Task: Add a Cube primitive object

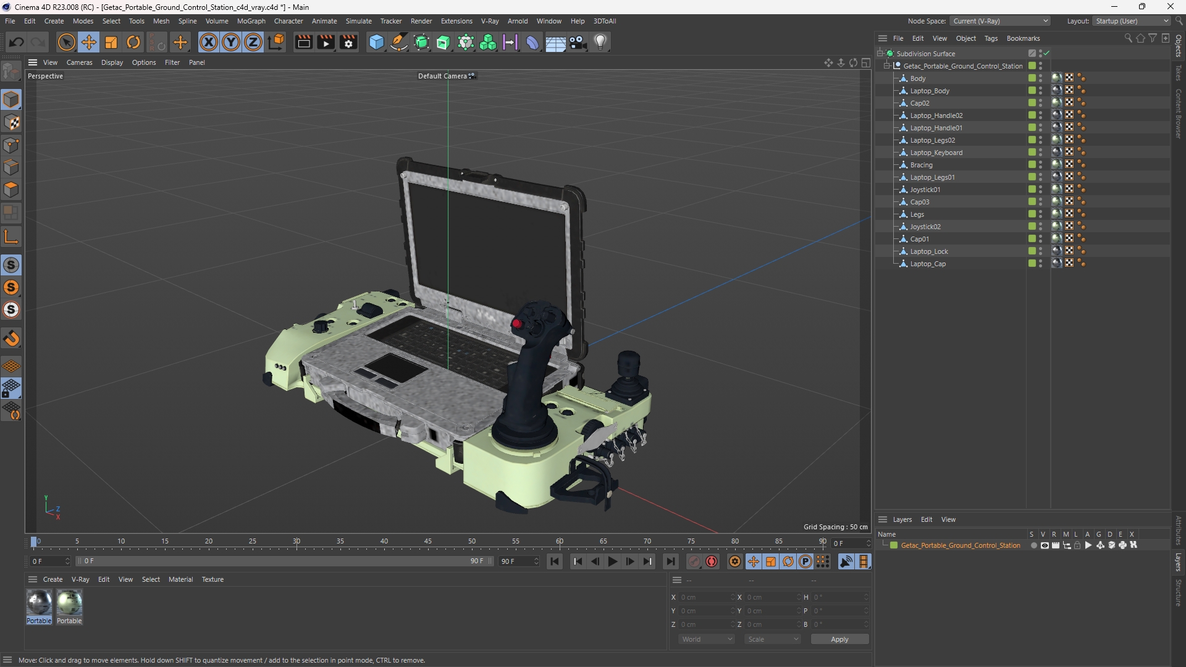Action: [x=376, y=42]
